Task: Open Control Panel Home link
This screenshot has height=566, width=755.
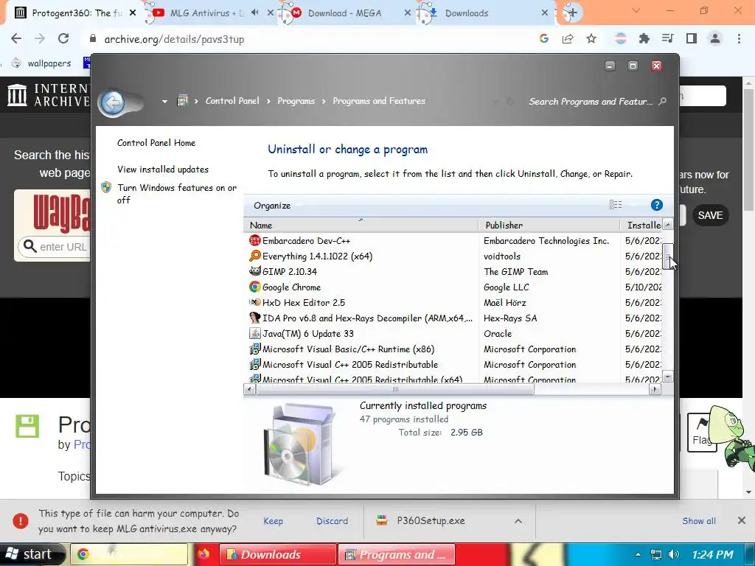Action: pyautogui.click(x=156, y=143)
